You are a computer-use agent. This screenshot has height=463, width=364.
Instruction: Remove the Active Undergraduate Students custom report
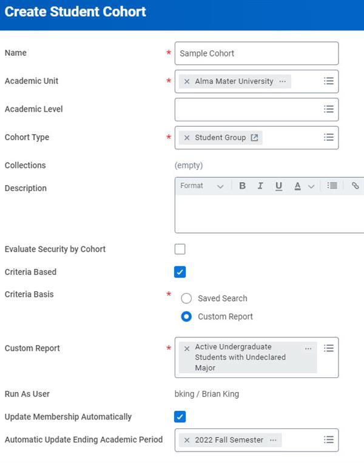coord(187,348)
